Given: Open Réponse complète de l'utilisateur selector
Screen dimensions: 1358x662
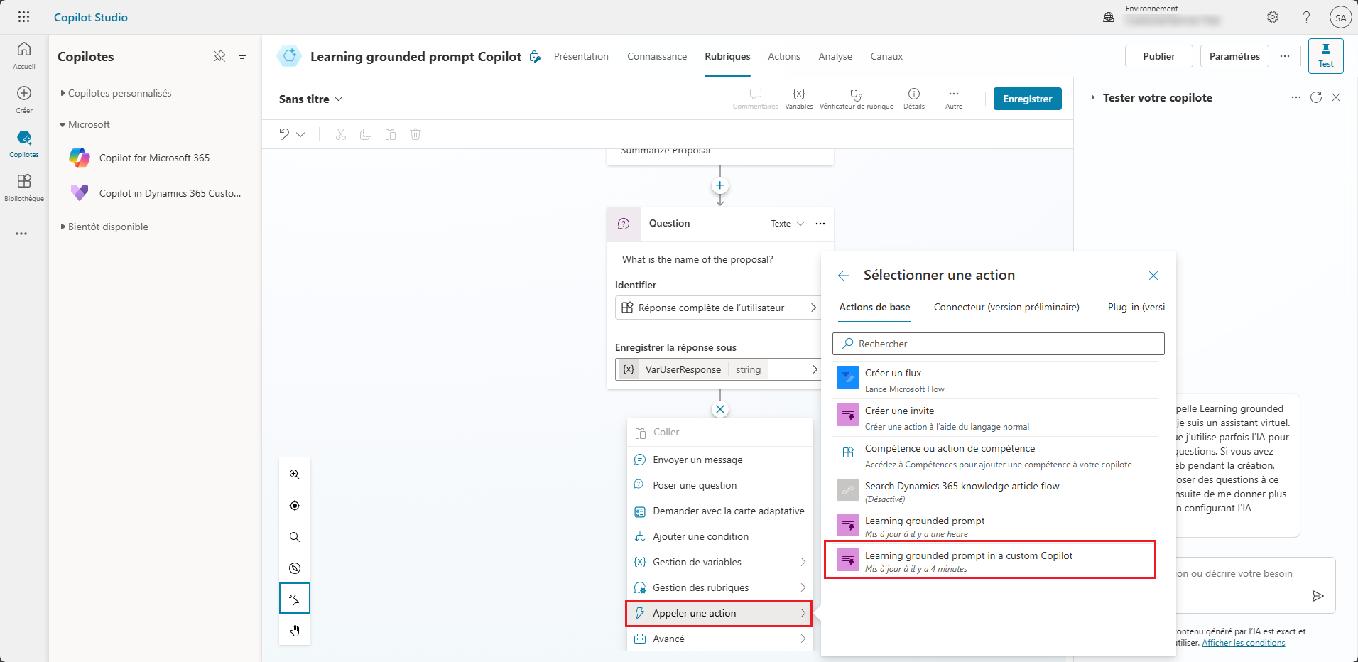Looking at the screenshot, I should [x=718, y=308].
